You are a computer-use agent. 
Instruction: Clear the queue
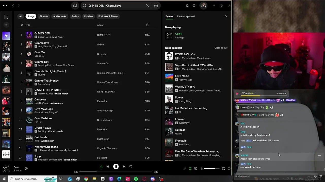tap(221, 48)
